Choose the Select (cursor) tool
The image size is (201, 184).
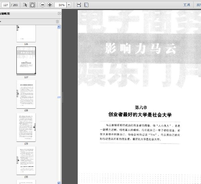click(x=25, y=5)
